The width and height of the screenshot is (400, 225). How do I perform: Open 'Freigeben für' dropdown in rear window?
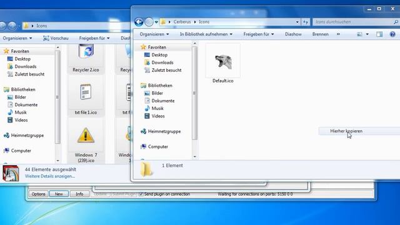[x=94, y=38]
